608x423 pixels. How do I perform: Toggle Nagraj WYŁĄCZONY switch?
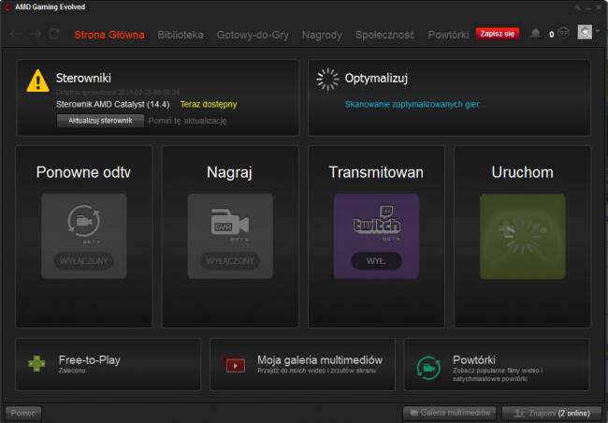(x=230, y=261)
